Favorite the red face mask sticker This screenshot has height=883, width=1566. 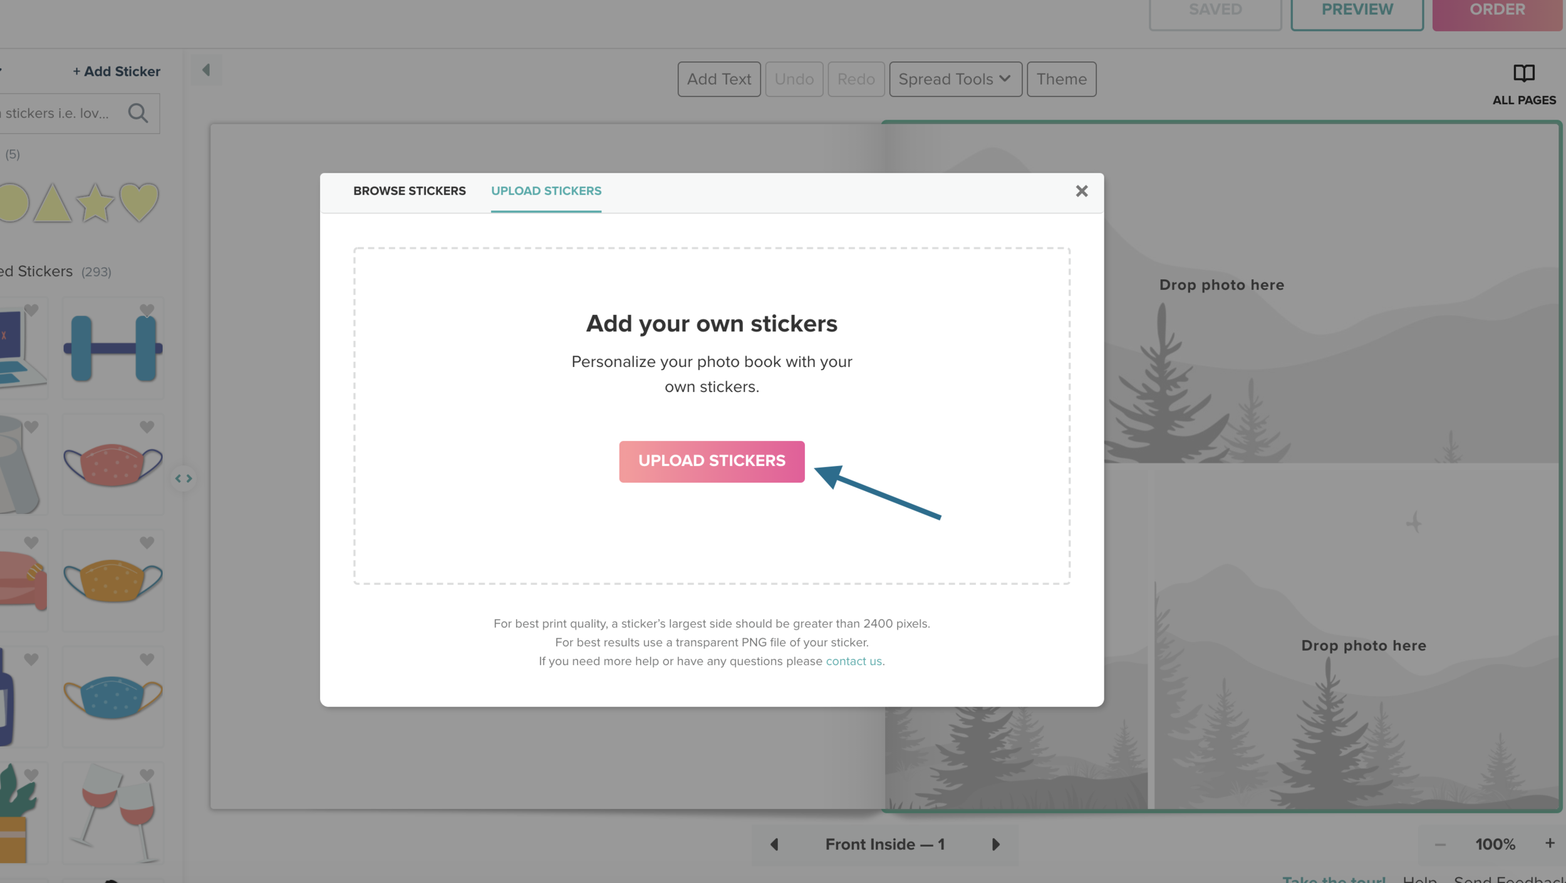pos(147,427)
